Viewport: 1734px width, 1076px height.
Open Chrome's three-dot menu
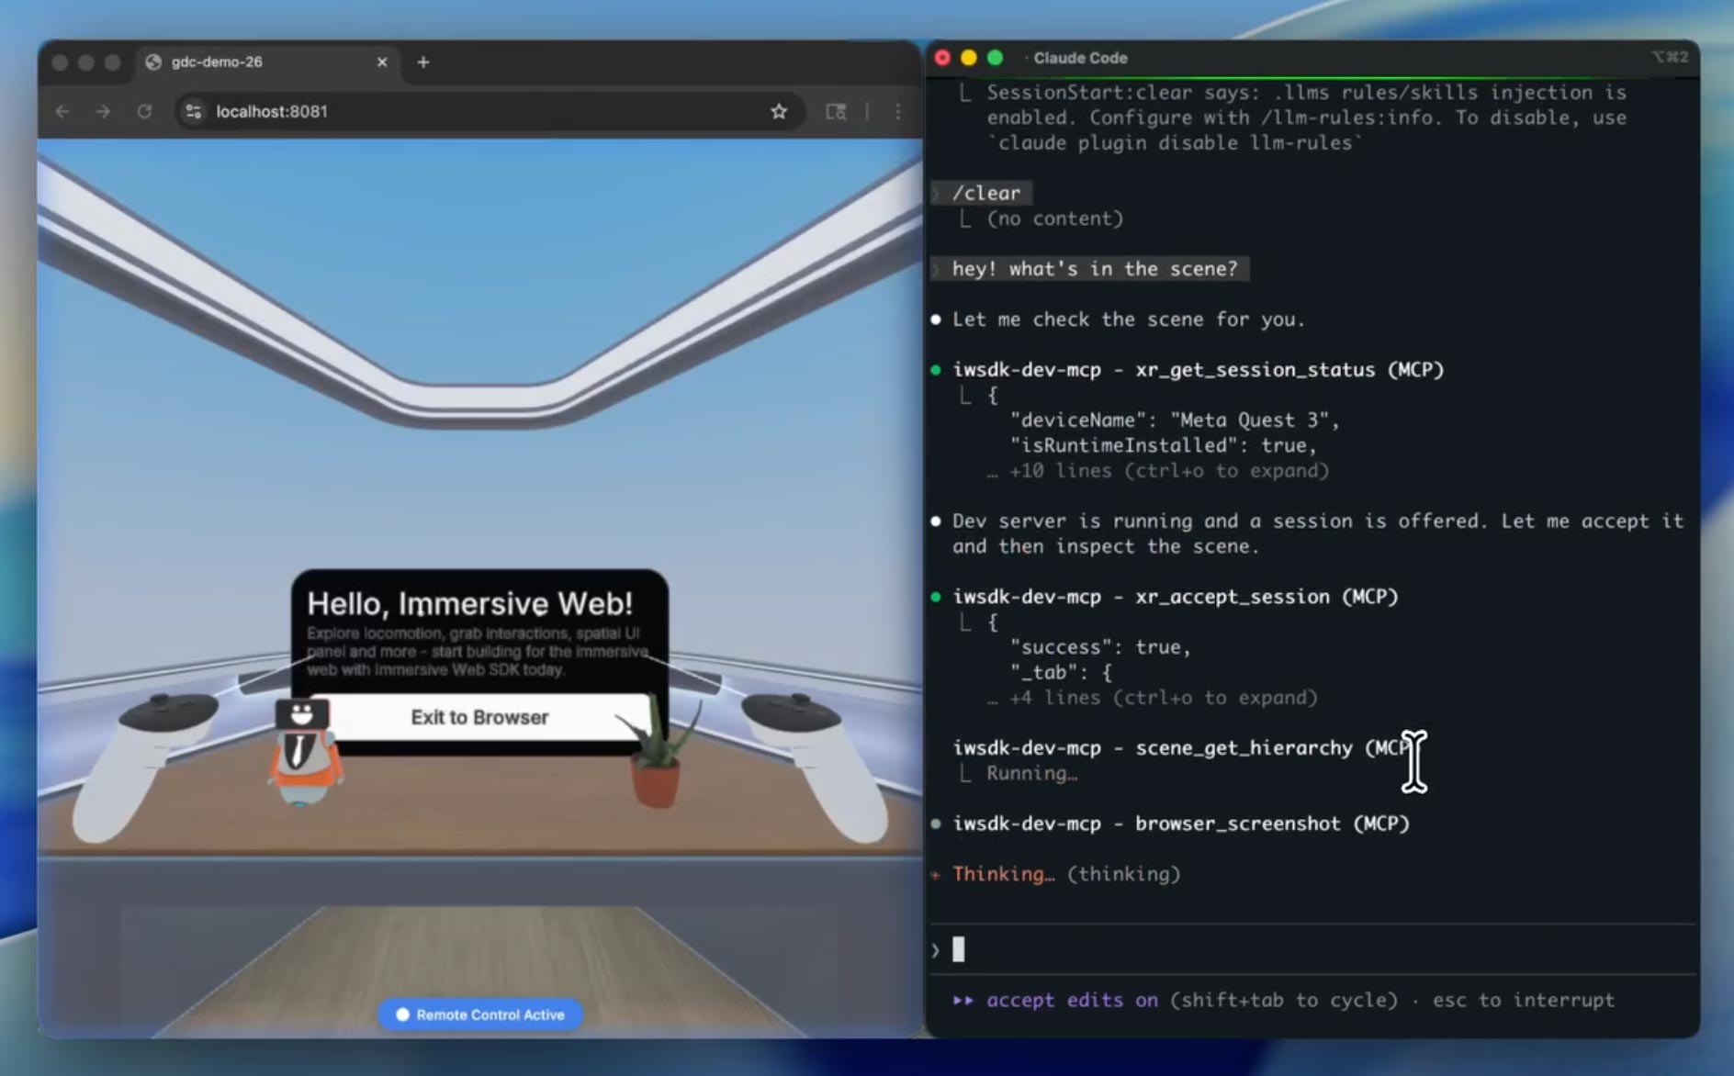898,111
